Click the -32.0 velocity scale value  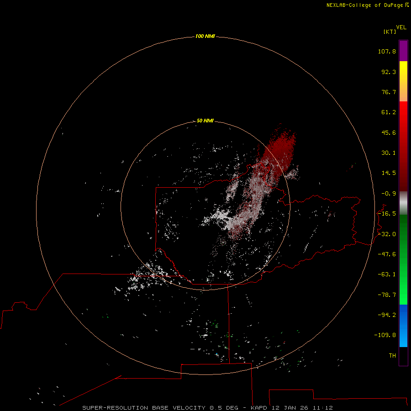pyautogui.click(x=387, y=234)
